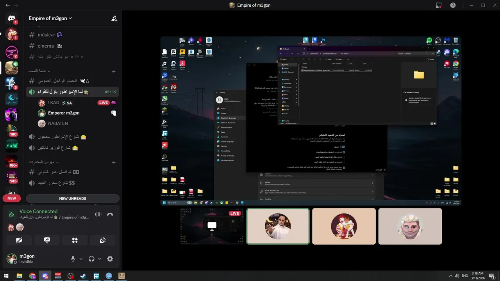The image size is (500, 281).
Task: Click the main shared screen stream
Action: coord(311,121)
